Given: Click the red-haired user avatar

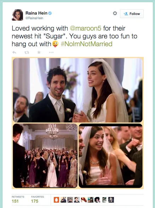Looking at the screenshot, I should 84,200.
